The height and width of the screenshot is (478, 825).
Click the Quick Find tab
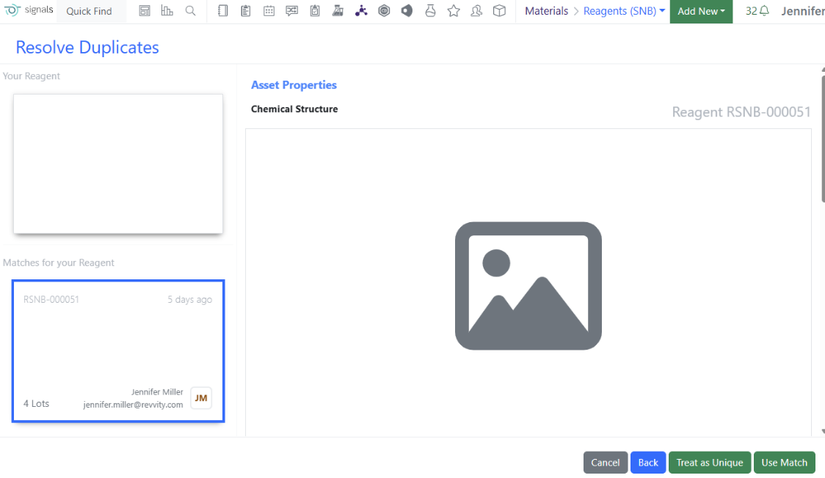click(x=89, y=11)
